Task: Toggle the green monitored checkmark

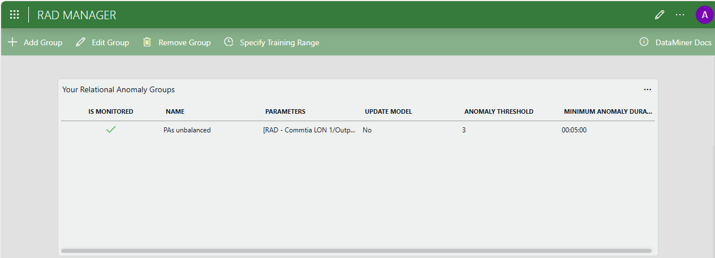Action: [x=111, y=130]
